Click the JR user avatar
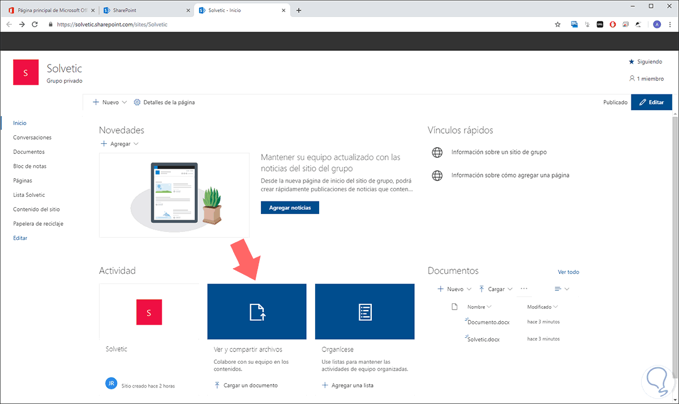 coord(111,384)
